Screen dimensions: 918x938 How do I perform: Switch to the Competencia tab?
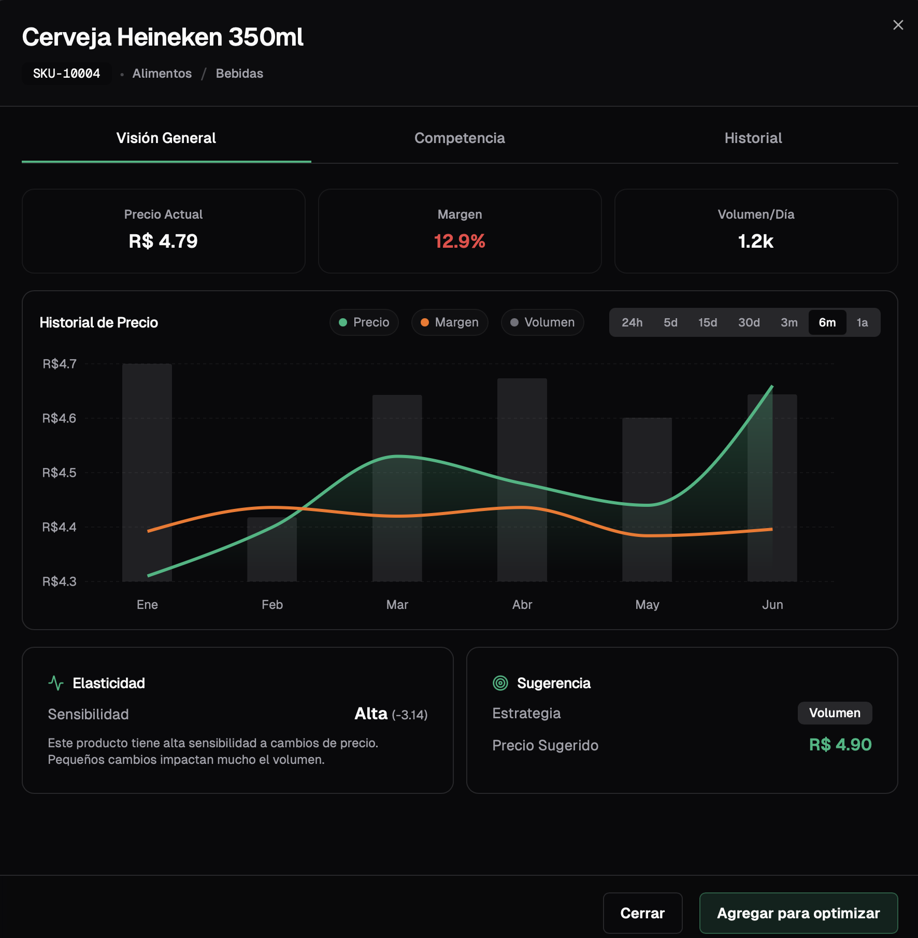(460, 138)
